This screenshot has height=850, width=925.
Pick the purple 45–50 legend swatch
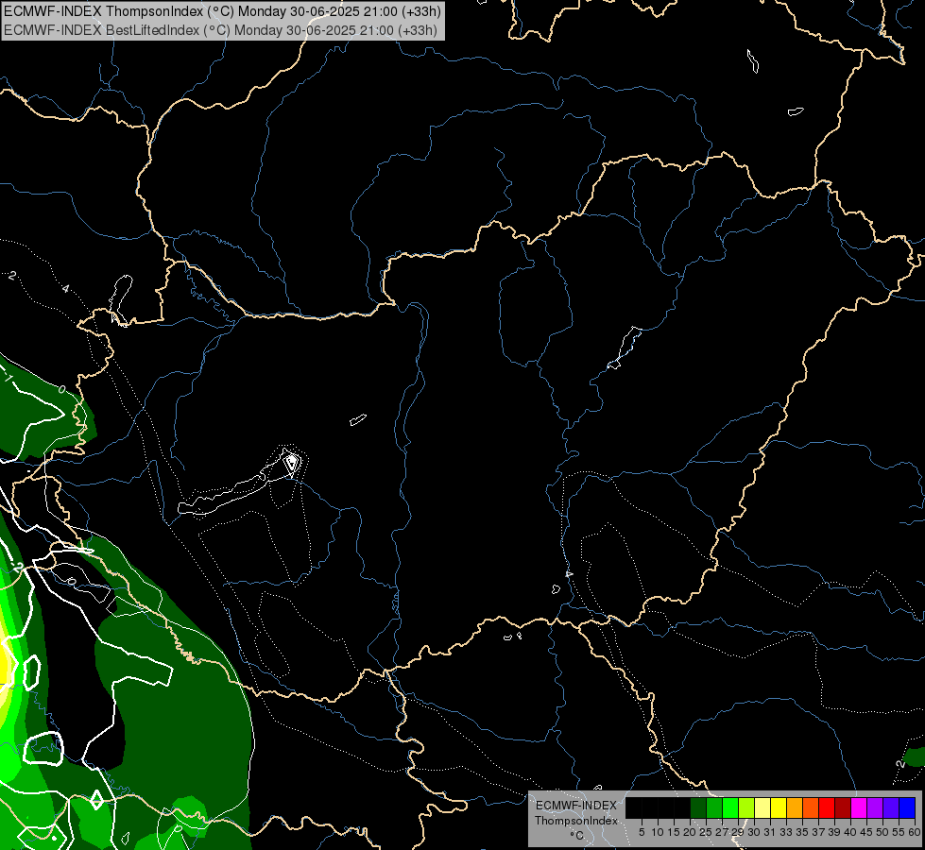click(875, 807)
